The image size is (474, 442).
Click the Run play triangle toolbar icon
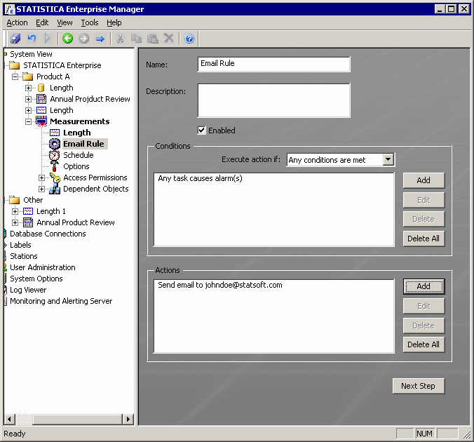(47, 39)
